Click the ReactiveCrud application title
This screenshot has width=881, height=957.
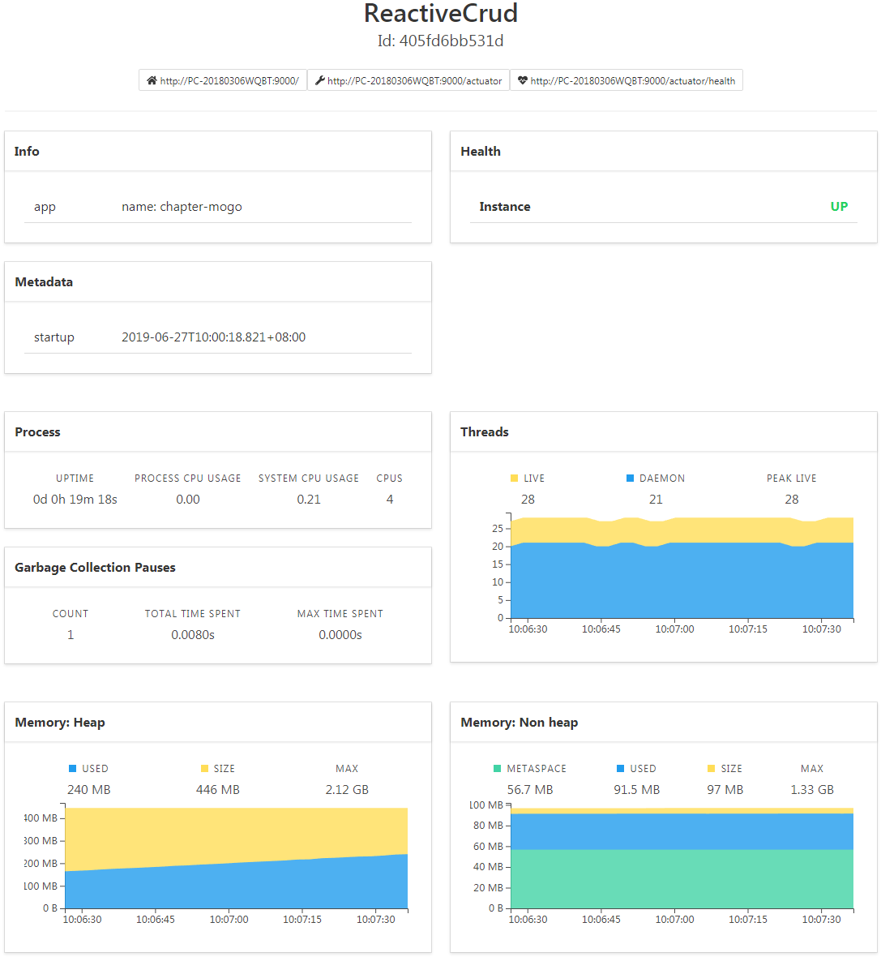(x=440, y=14)
